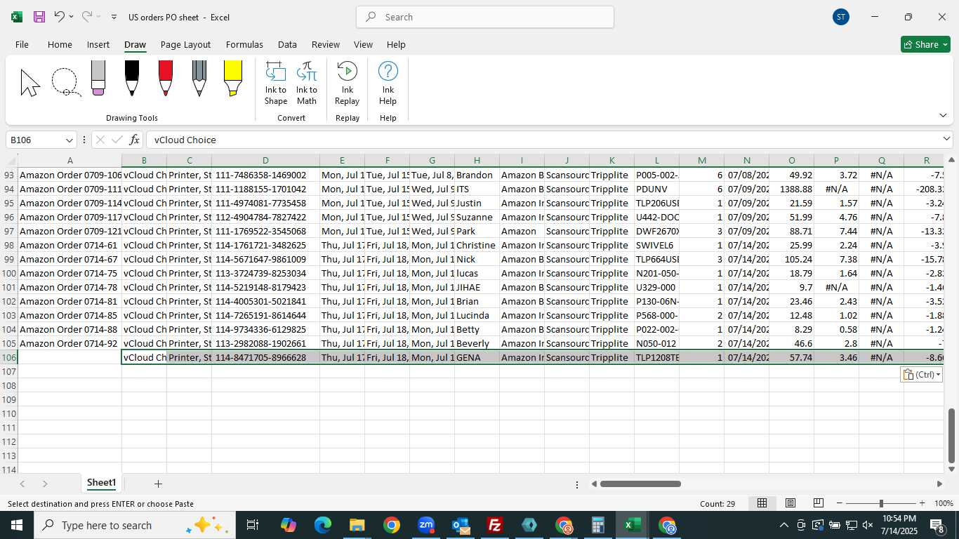Choose the Lasso Select tool

tap(65, 83)
